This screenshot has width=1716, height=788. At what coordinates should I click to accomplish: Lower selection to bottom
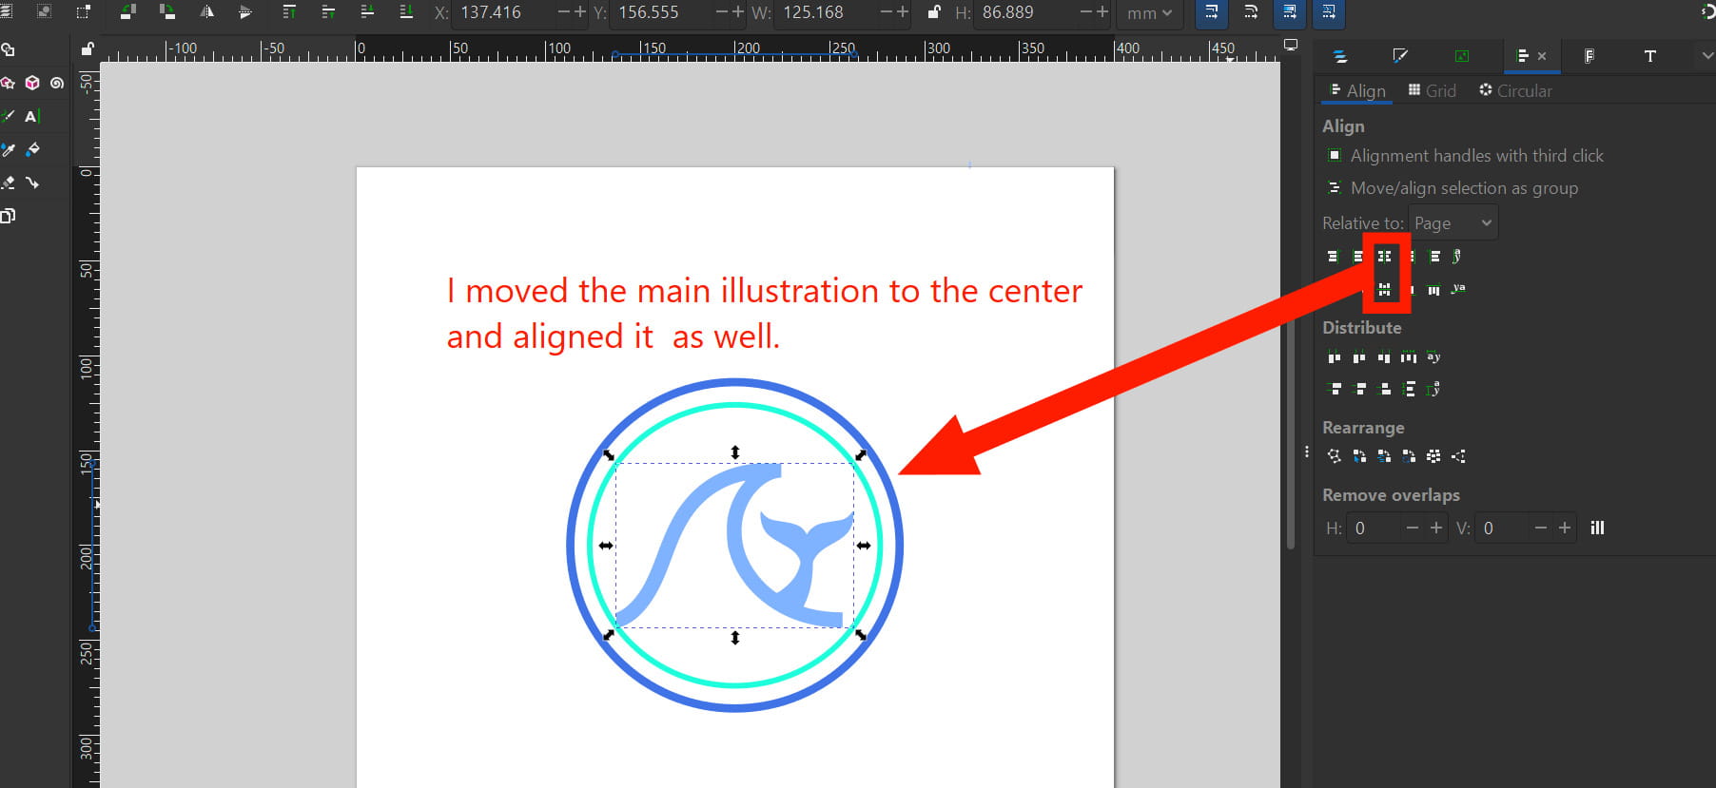coord(406,12)
